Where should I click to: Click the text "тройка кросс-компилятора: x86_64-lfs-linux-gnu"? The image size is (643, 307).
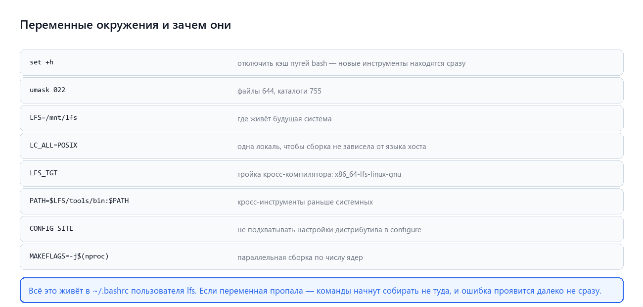[x=320, y=174]
